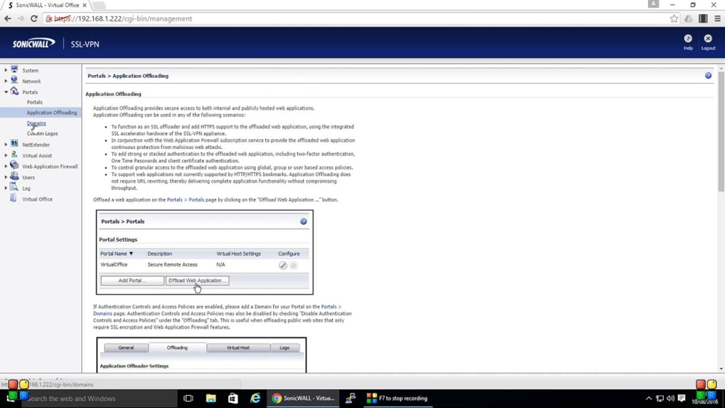The width and height of the screenshot is (725, 408).
Task: Go back with the browser back arrow
Action: pos(8,19)
